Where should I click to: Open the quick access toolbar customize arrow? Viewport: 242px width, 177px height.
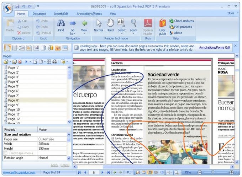coord(38,6)
